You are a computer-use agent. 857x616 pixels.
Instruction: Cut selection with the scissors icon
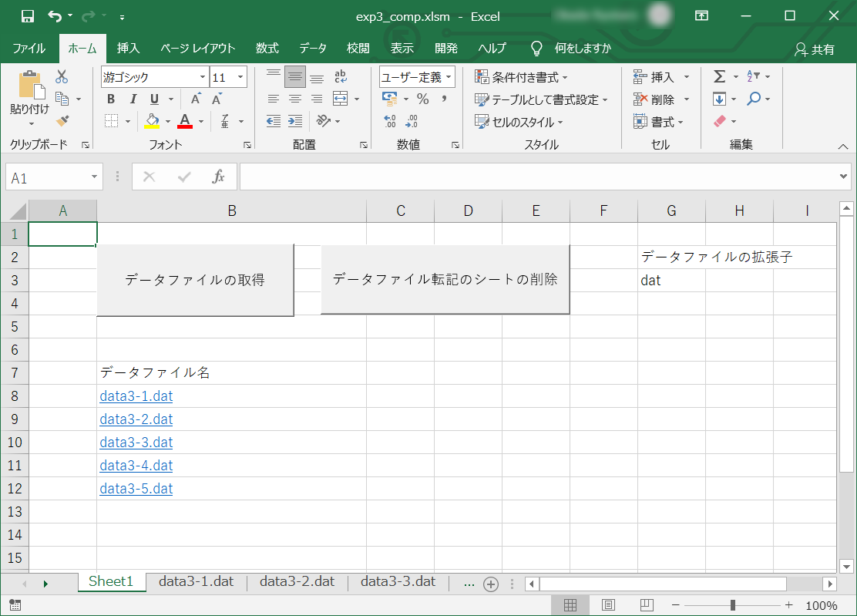tap(62, 76)
